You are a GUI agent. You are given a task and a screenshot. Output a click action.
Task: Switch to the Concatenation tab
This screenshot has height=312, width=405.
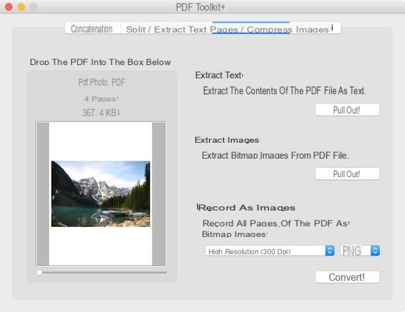(x=92, y=29)
